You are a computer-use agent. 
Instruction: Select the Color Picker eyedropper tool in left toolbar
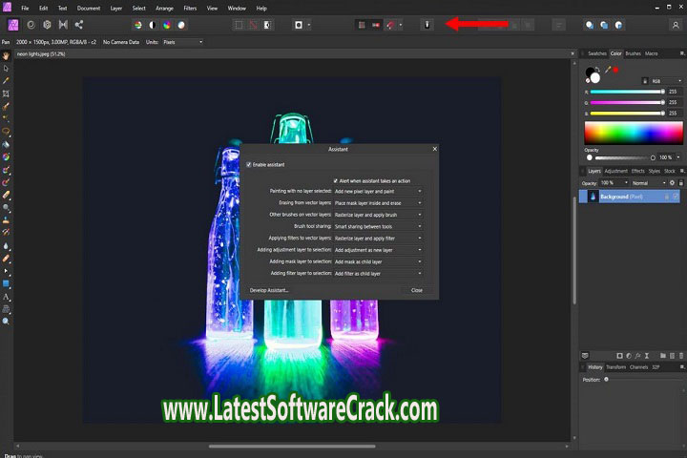(x=6, y=81)
